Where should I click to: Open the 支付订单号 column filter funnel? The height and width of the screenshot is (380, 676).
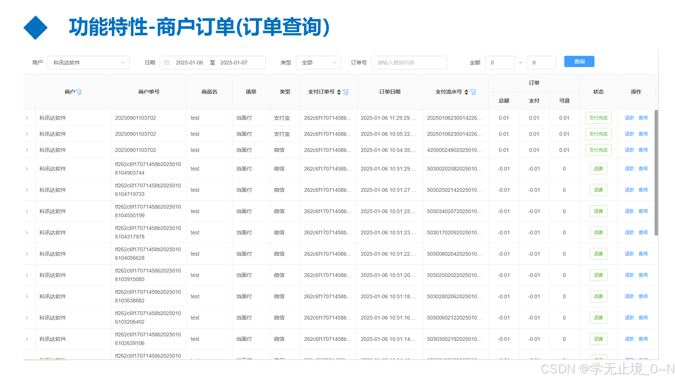(346, 92)
